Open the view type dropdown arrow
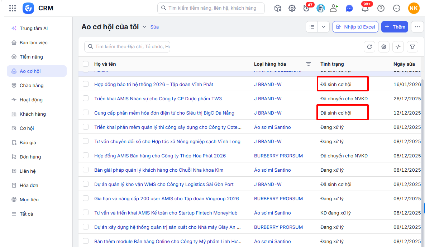This screenshot has width=425, height=247. (324, 27)
